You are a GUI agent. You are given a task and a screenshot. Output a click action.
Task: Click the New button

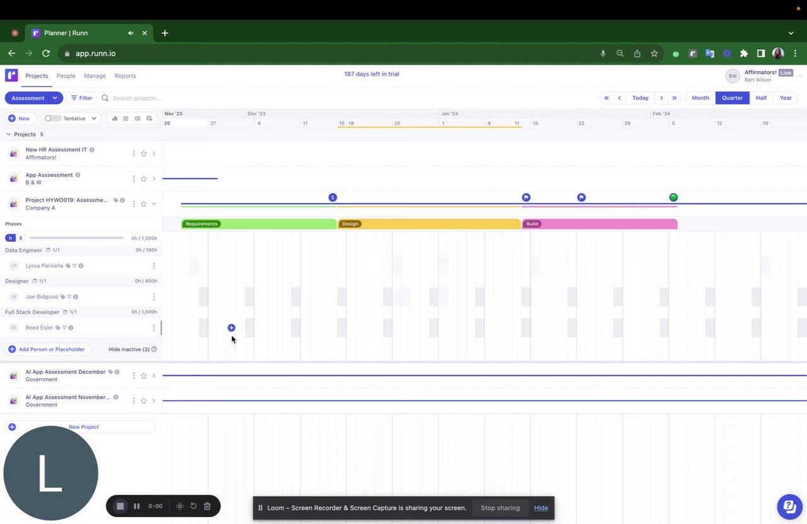click(x=19, y=119)
